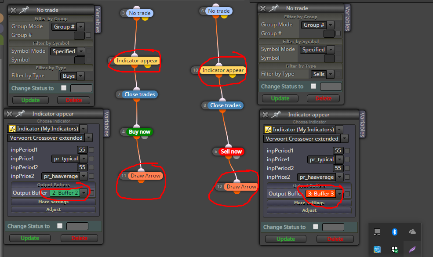Click status color box in right Indicator panel

tap(333, 227)
